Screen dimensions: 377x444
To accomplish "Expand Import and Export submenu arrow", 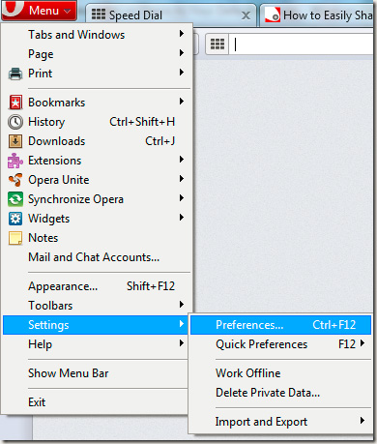I will click(362, 421).
